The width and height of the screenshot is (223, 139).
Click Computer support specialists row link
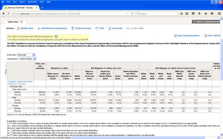coord(20,83)
